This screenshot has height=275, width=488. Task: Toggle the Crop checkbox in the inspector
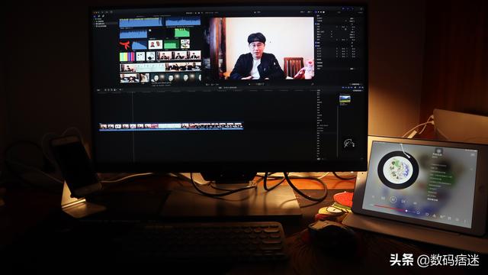point(316,43)
